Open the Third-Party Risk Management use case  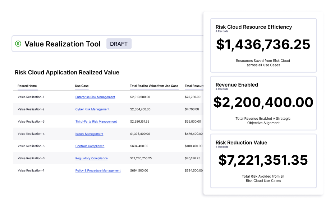(x=96, y=122)
